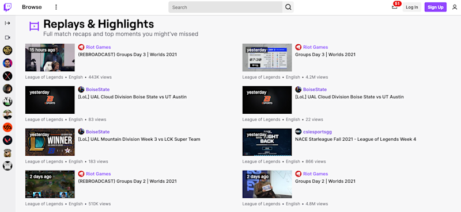Open Riot Games channel for REBROADCAST Groups Day 3
This screenshot has height=212, width=461.
click(99, 47)
